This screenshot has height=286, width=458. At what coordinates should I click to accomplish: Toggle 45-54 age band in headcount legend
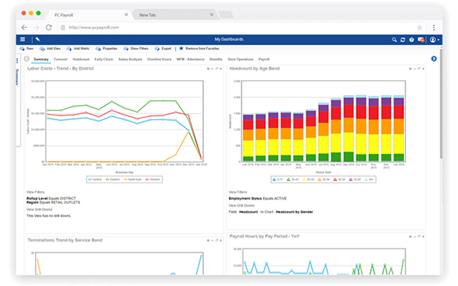coord(339,179)
